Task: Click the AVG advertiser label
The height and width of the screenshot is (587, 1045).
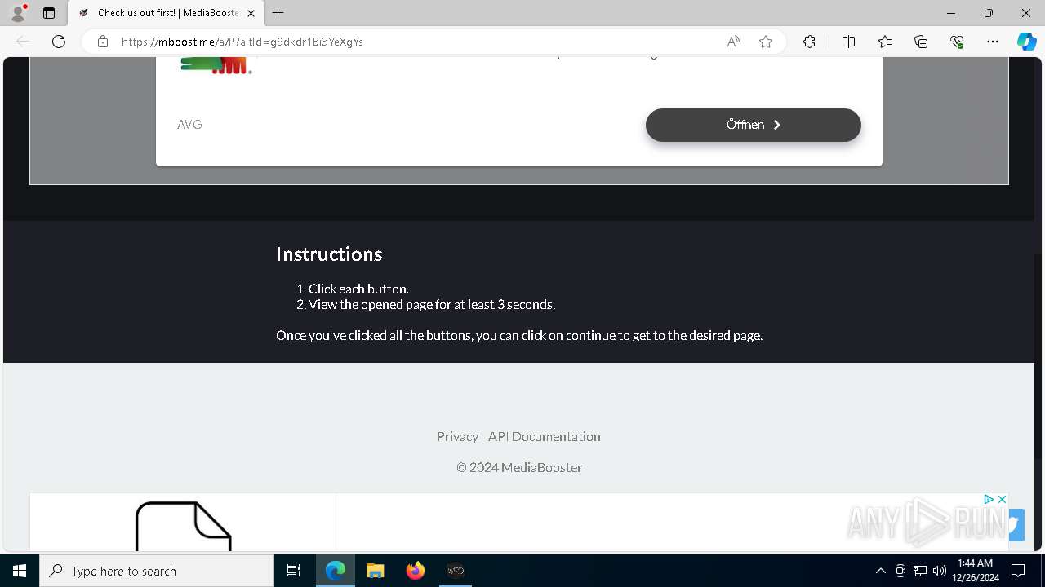Action: tap(189, 125)
